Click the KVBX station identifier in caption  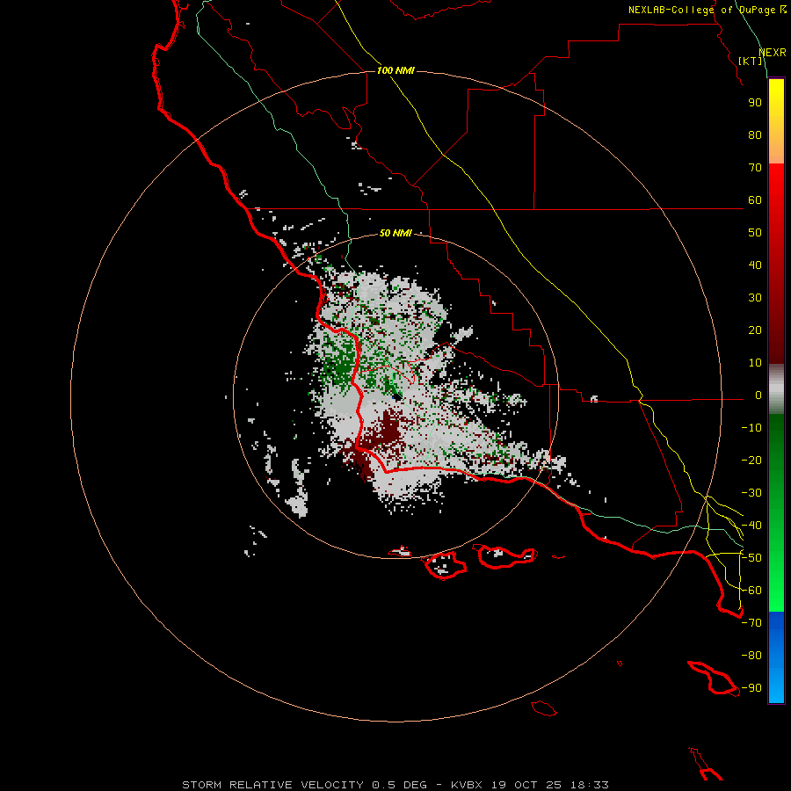[x=467, y=785]
